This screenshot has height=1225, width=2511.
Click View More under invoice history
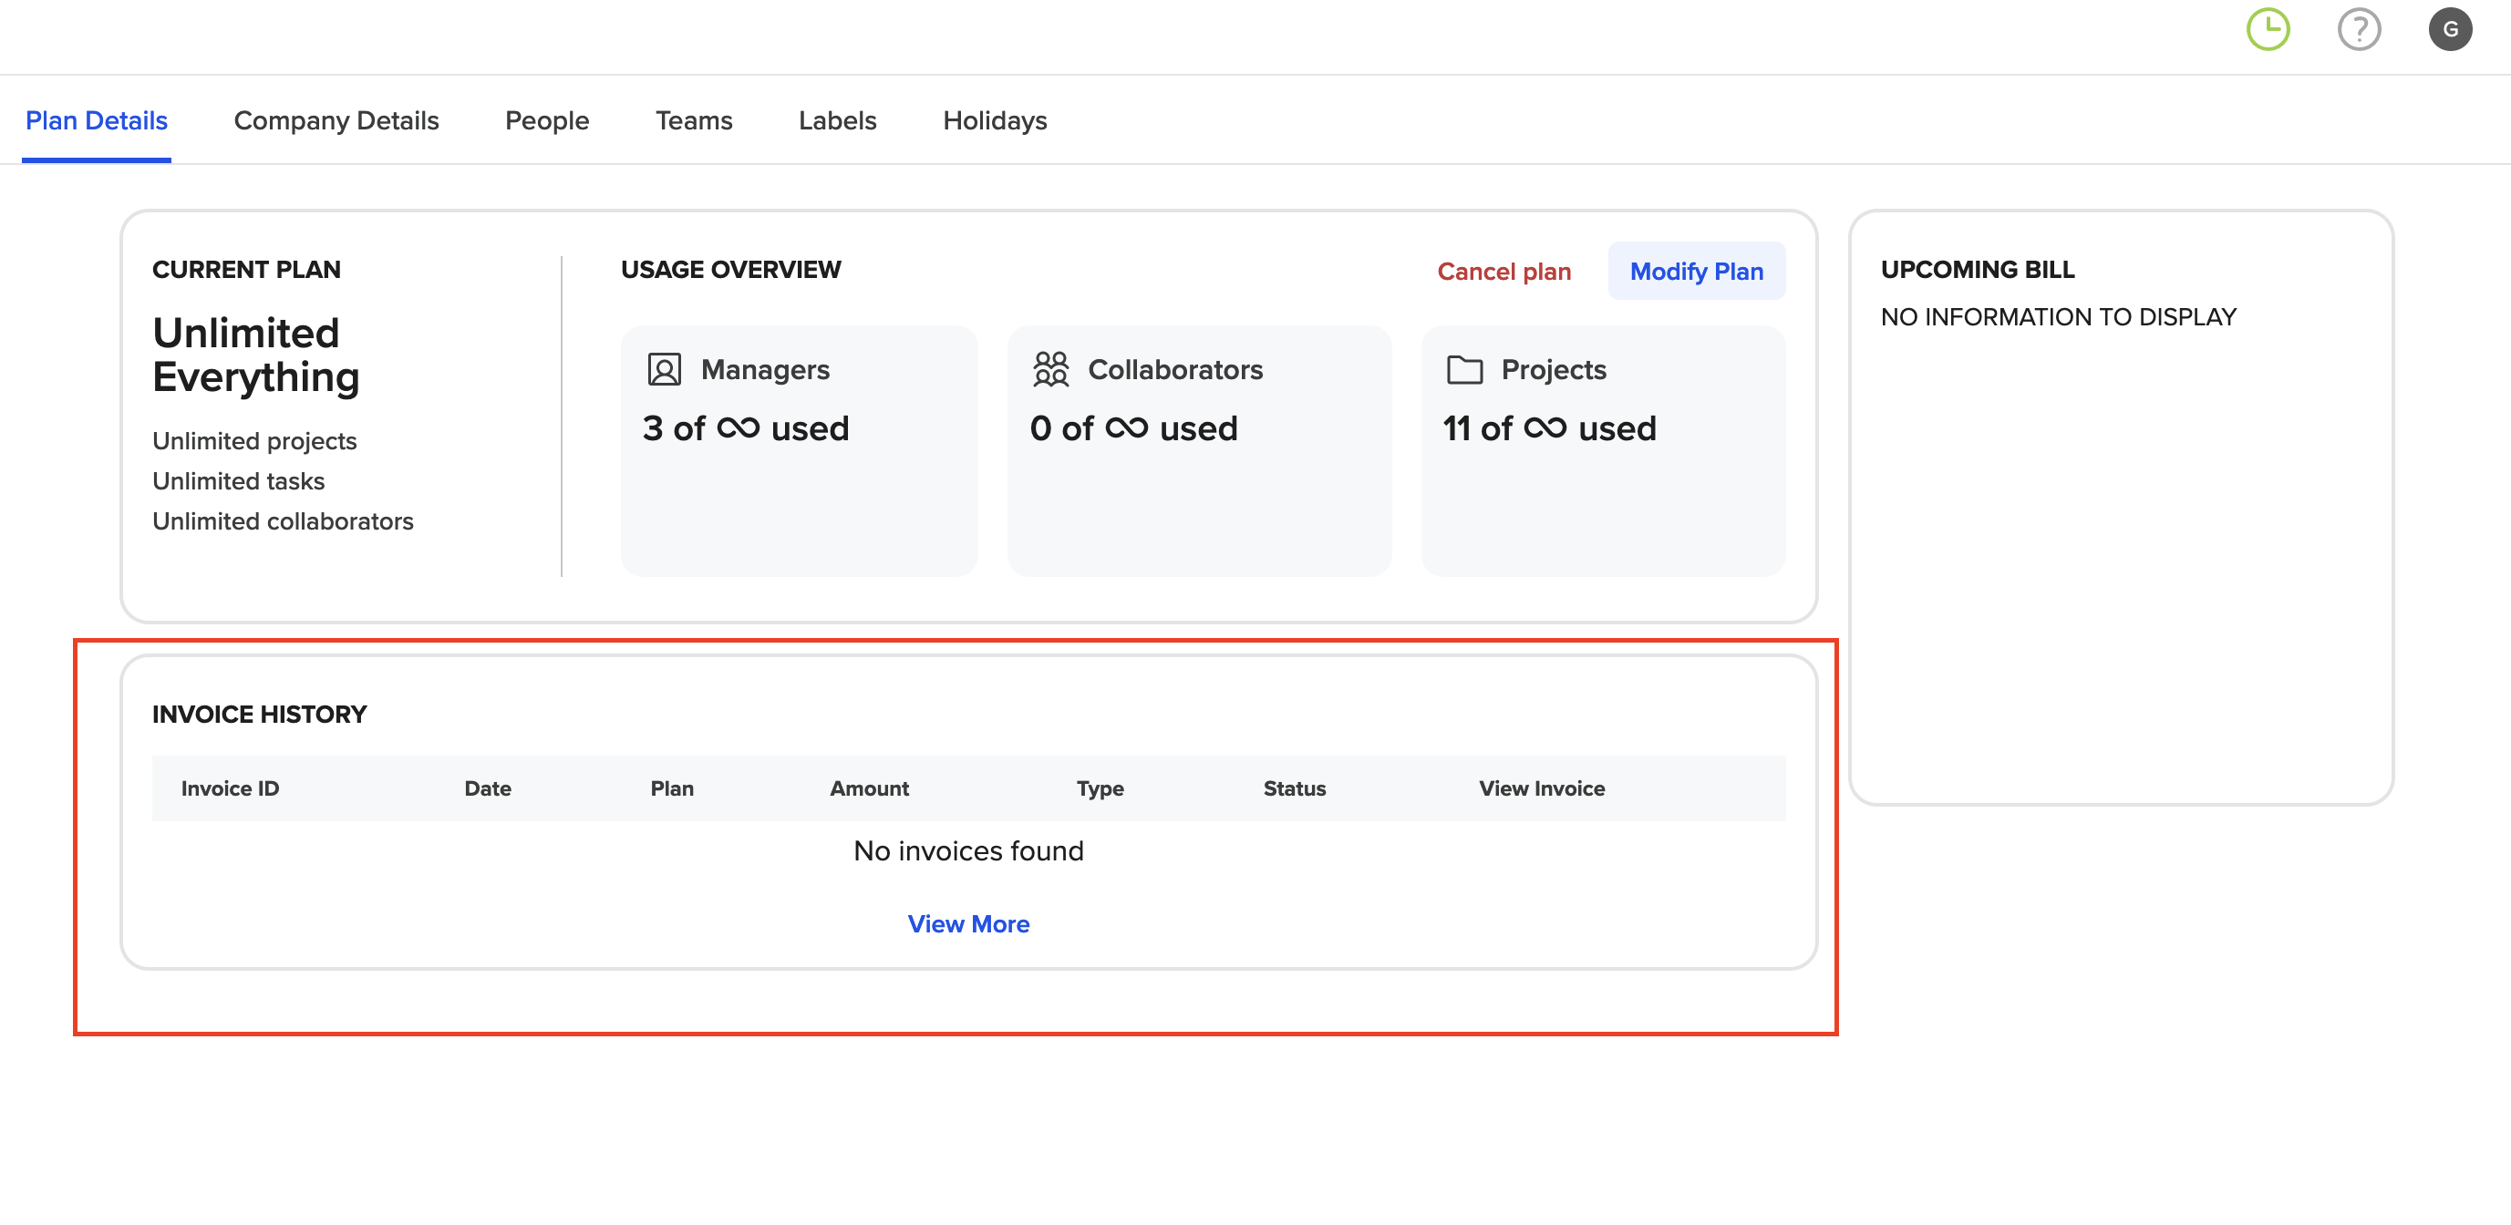tap(968, 924)
